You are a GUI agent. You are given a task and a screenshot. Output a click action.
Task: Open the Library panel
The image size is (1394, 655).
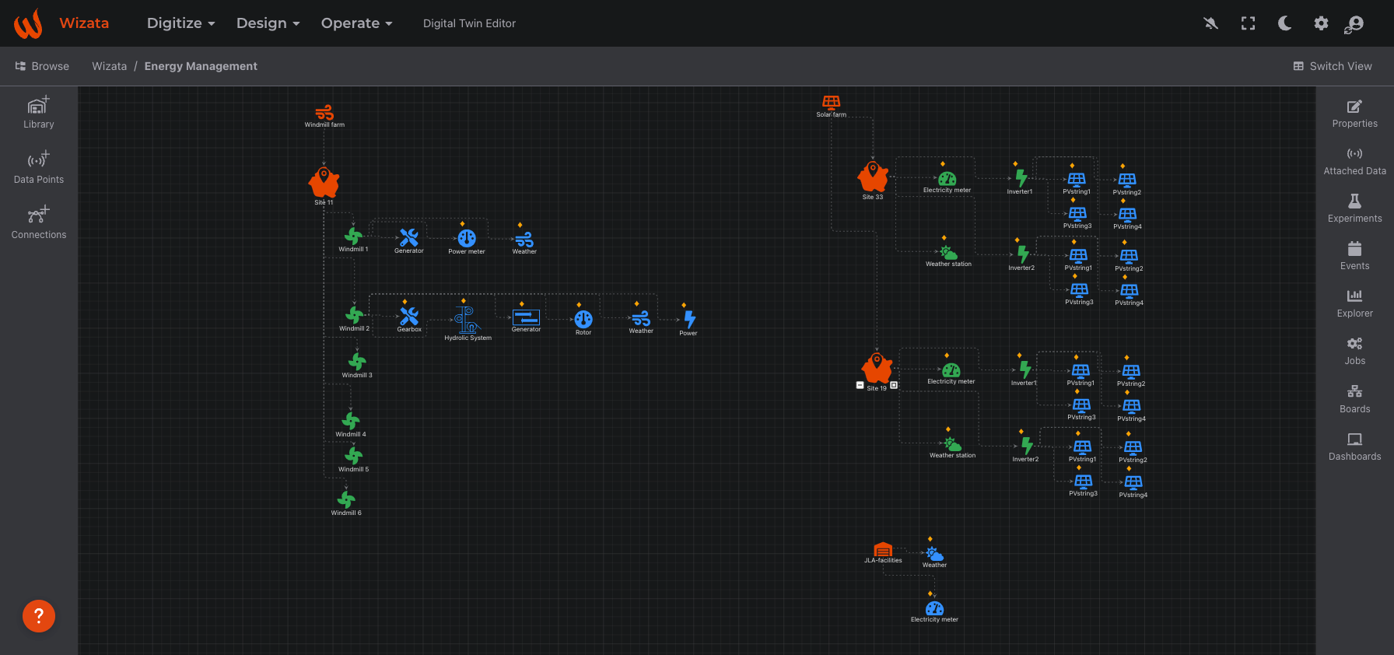39,113
